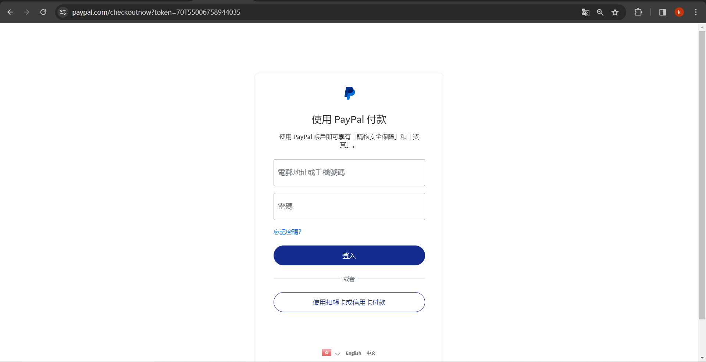Click the 忘記密碼? link
Image resolution: width=706 pixels, height=362 pixels.
tap(287, 232)
